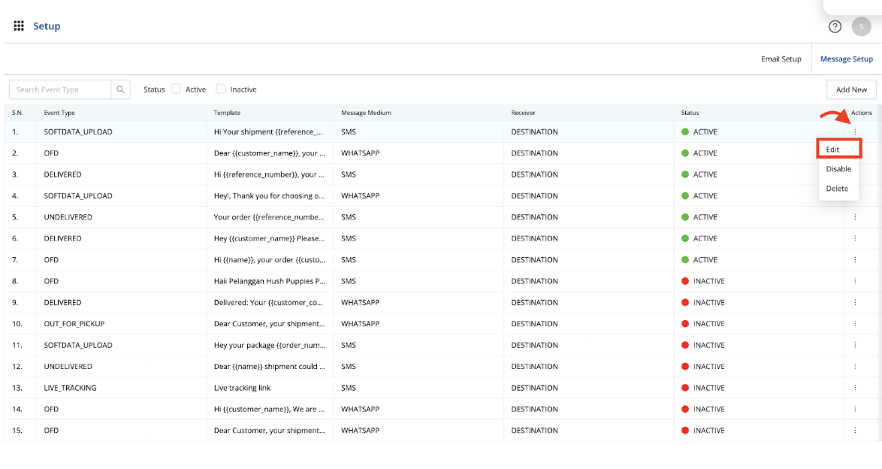Choose Delete in the actions menu
Image resolution: width=882 pixels, height=469 pixels.
(837, 189)
